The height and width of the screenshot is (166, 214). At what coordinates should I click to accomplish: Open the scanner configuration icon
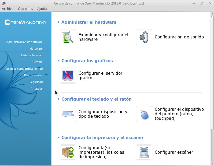[144, 152]
